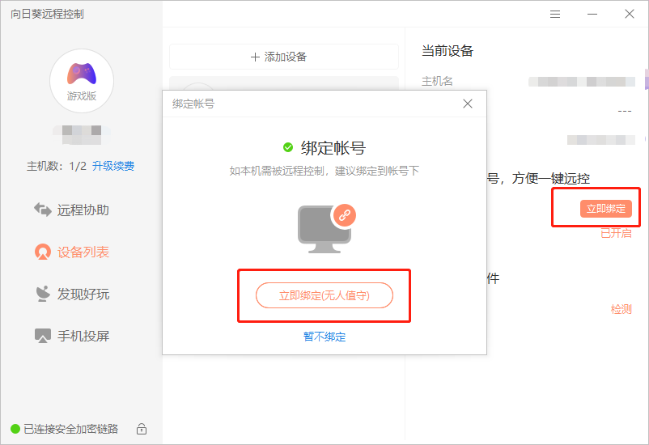Image resolution: width=649 pixels, height=445 pixels.
Task: Click orange 立即绑定 button on right panel
Action: click(x=606, y=209)
